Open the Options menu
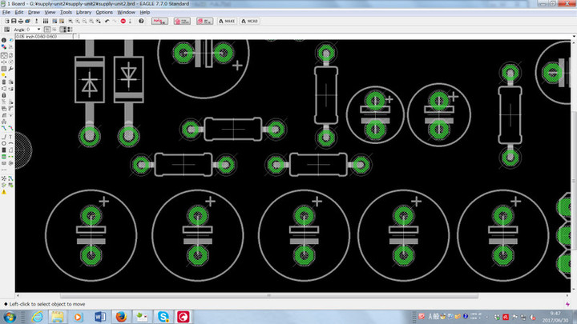 (104, 13)
